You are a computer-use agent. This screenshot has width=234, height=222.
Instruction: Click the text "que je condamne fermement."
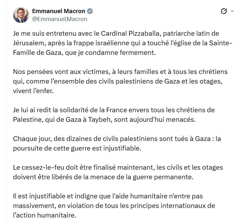[x=110, y=53]
